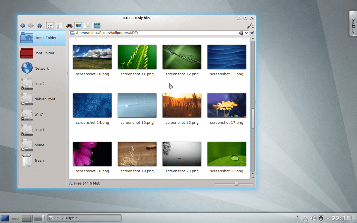Clear the location bar with the X icon
The width and height of the screenshot is (357, 223).
[241, 33]
